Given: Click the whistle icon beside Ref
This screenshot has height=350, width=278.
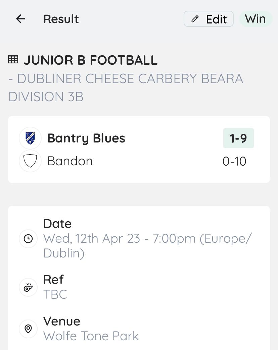Looking at the screenshot, I should pyautogui.click(x=28, y=287).
